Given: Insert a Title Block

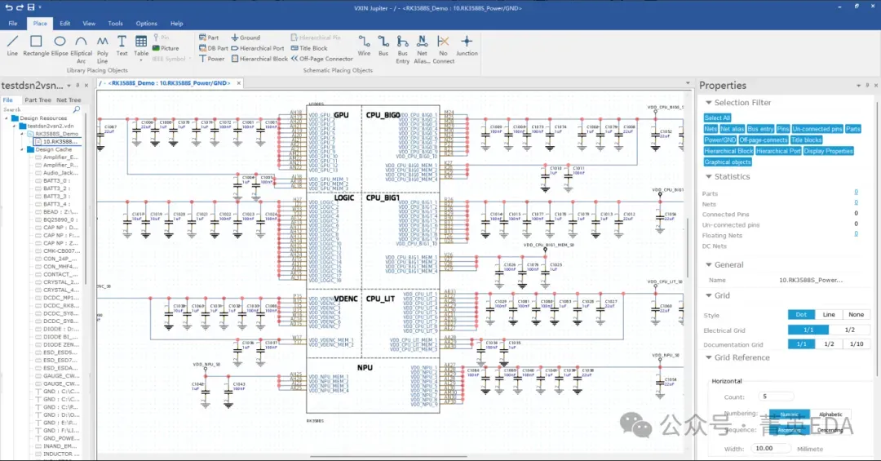Looking at the screenshot, I should coord(309,48).
